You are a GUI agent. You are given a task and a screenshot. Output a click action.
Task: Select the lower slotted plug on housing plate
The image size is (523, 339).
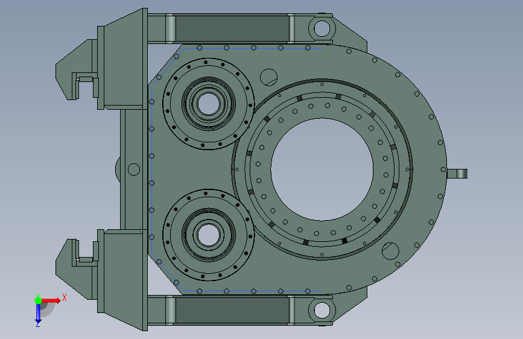coord(390,251)
